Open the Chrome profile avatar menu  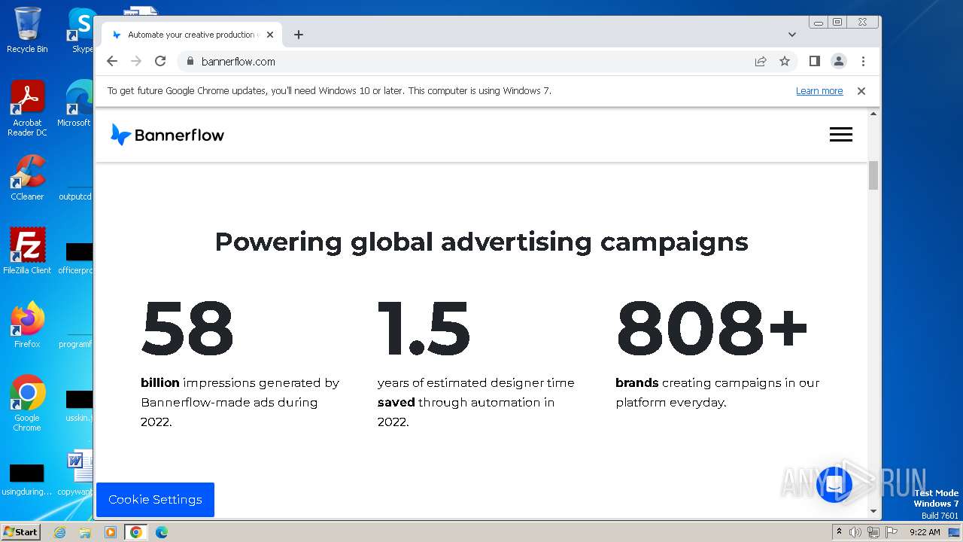coord(838,61)
